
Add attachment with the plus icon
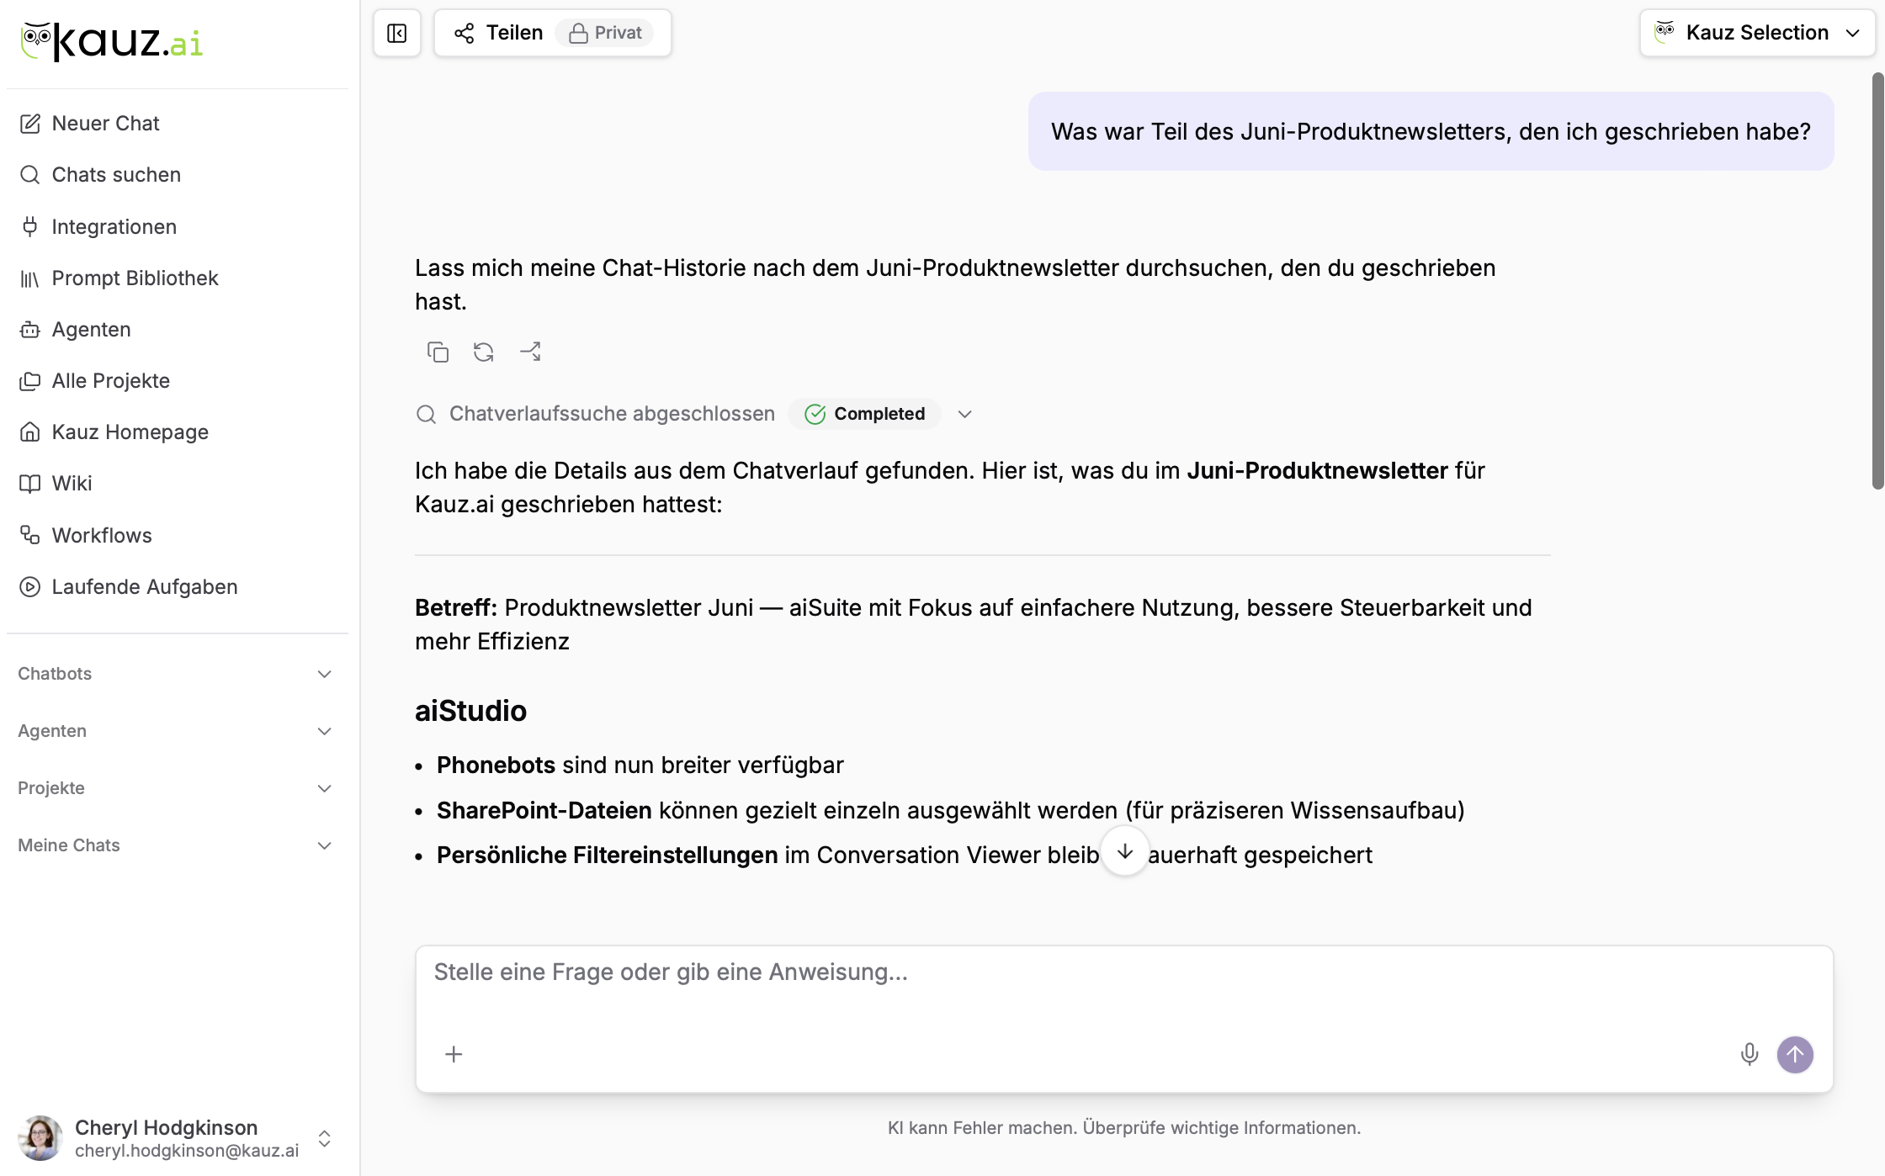click(454, 1054)
